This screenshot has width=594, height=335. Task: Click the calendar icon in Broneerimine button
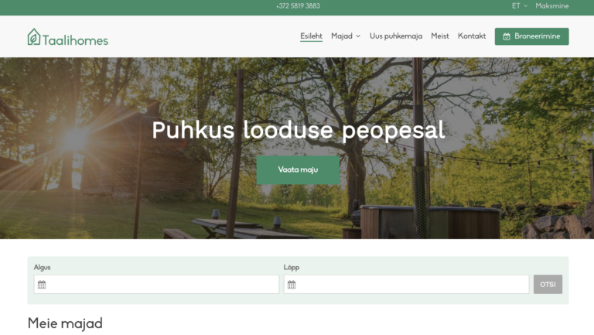[x=507, y=36]
